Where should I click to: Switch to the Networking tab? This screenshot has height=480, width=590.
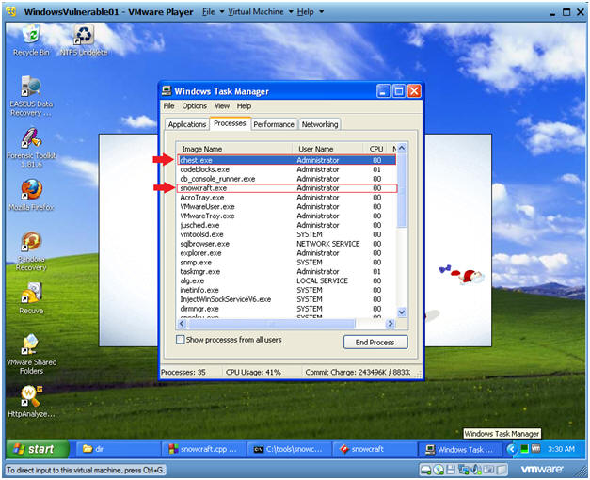tap(320, 124)
